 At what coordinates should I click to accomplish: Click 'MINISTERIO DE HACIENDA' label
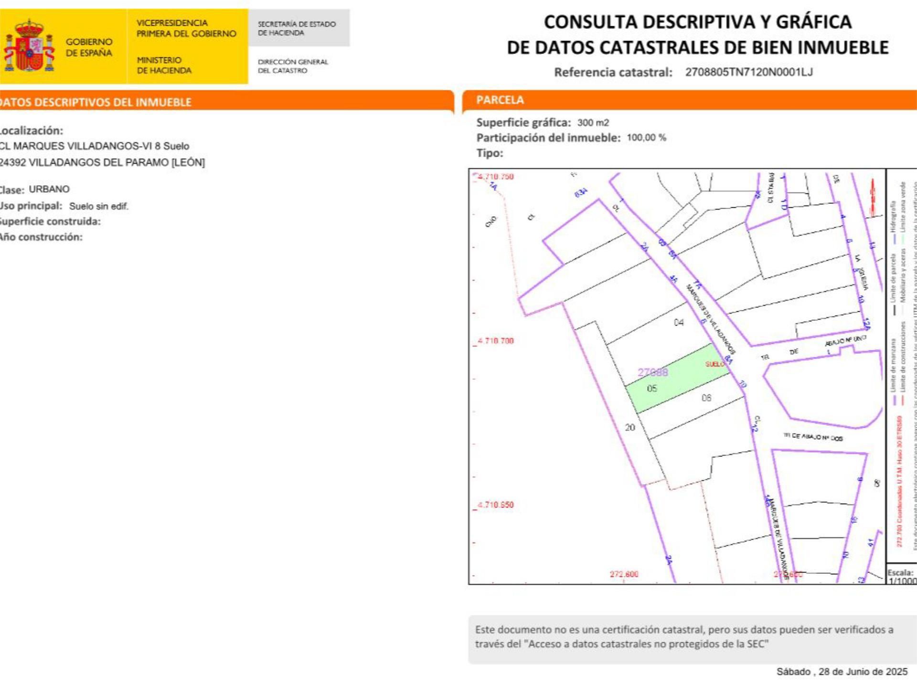coord(164,65)
